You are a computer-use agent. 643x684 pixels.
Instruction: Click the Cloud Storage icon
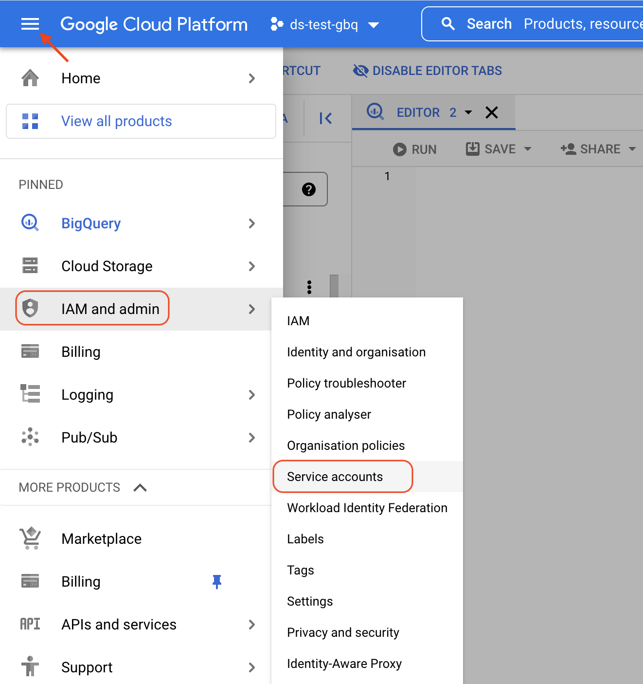(30, 266)
